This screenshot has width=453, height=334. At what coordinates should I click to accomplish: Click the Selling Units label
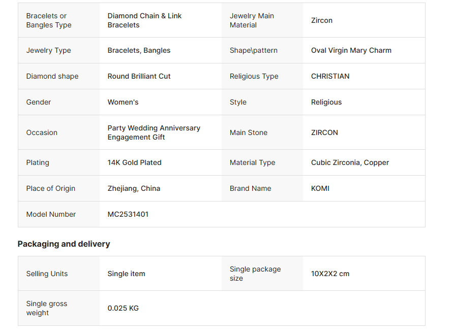pos(47,274)
